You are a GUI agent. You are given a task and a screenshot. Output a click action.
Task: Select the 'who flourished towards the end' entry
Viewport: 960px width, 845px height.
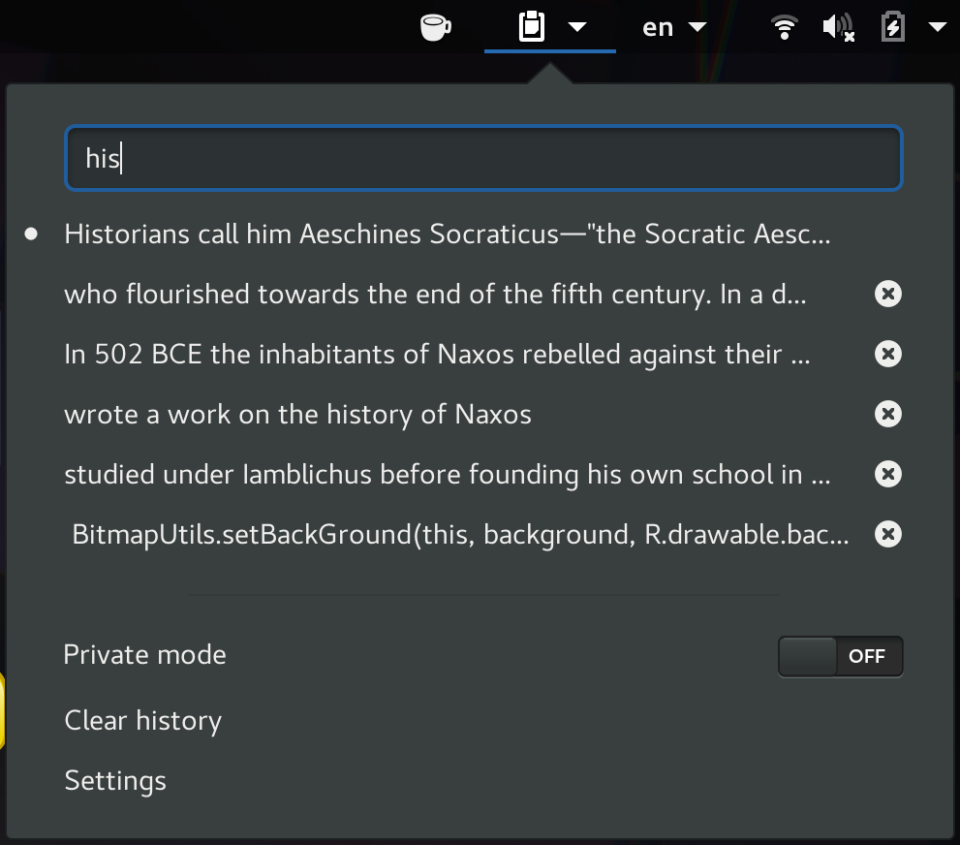coord(435,295)
